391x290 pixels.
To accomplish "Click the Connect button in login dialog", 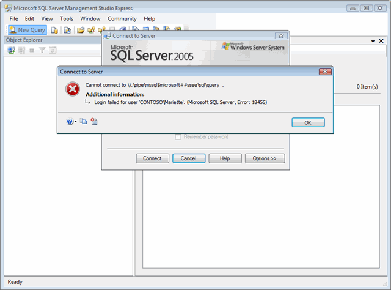I will (x=152, y=158).
